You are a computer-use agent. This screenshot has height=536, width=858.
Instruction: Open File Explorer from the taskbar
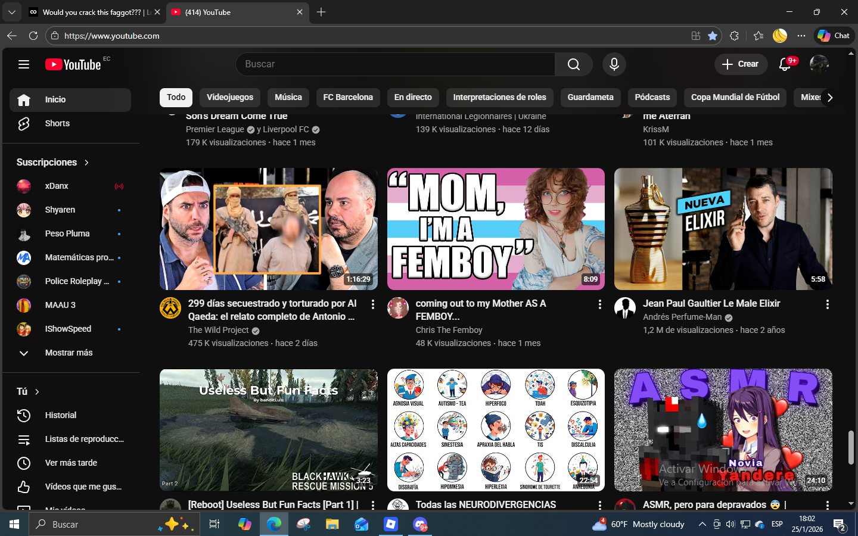pos(332,524)
